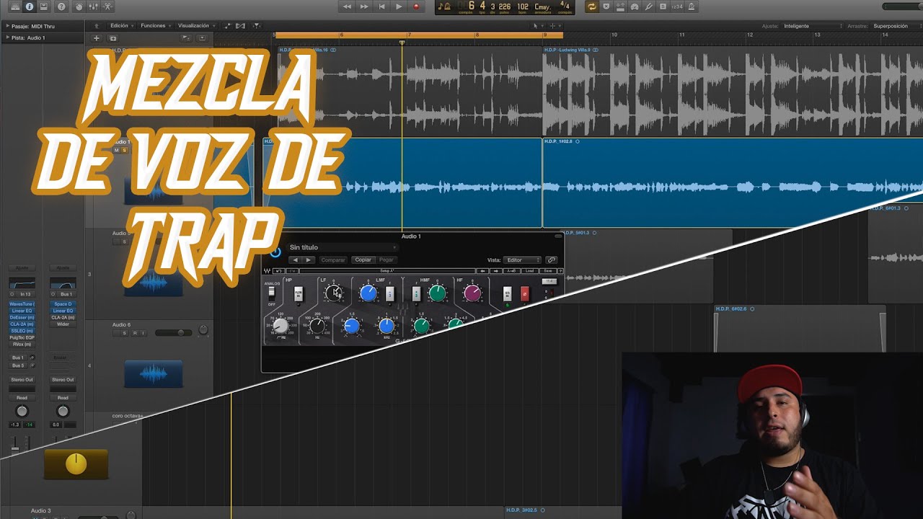Click the plugin link chain icon
Image resolution: width=923 pixels, height=519 pixels.
[x=551, y=259]
